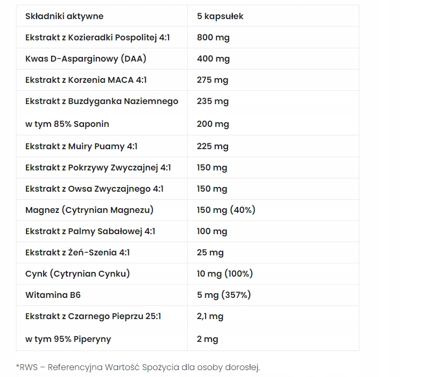Select 'w tym 95% Piperyny' text

click(x=68, y=339)
